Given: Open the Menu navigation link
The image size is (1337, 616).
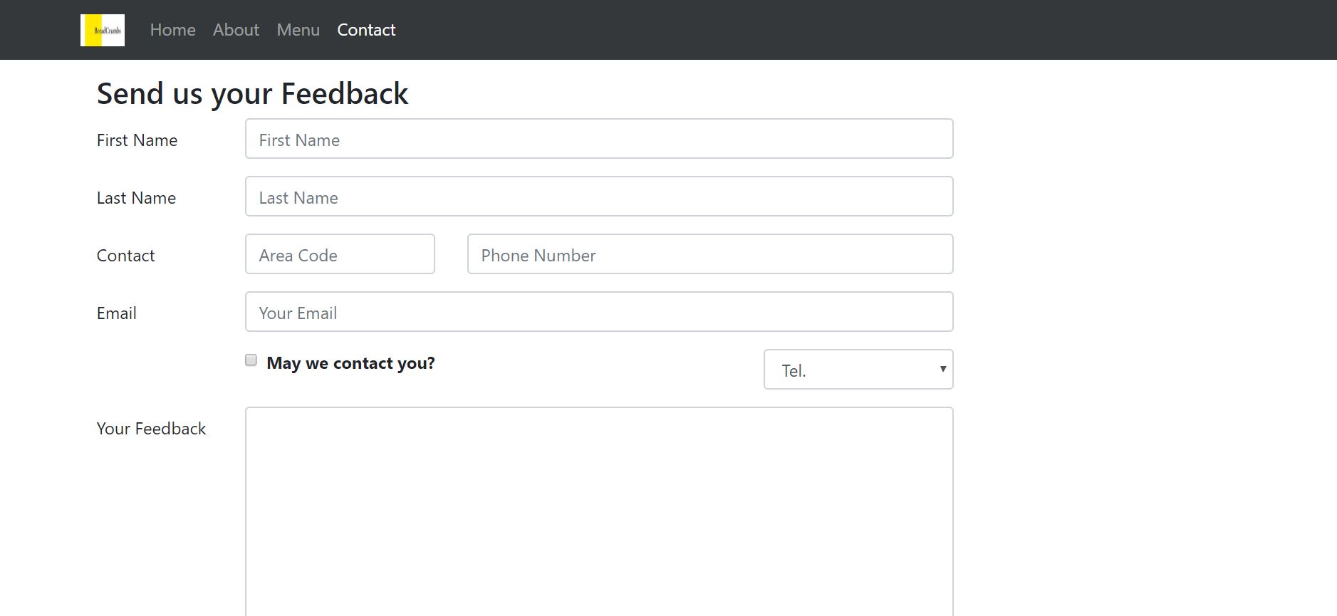Looking at the screenshot, I should pyautogui.click(x=298, y=30).
